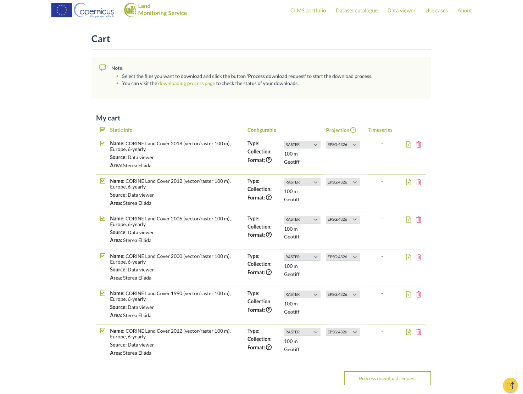Uncheck the CORINE Land Cover 1990 checkbox
The height and width of the screenshot is (394, 523).
(x=103, y=293)
